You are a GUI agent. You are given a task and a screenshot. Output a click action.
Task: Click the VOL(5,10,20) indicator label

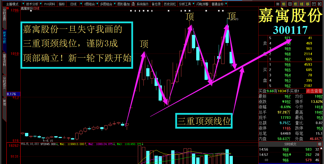(x=30, y=144)
